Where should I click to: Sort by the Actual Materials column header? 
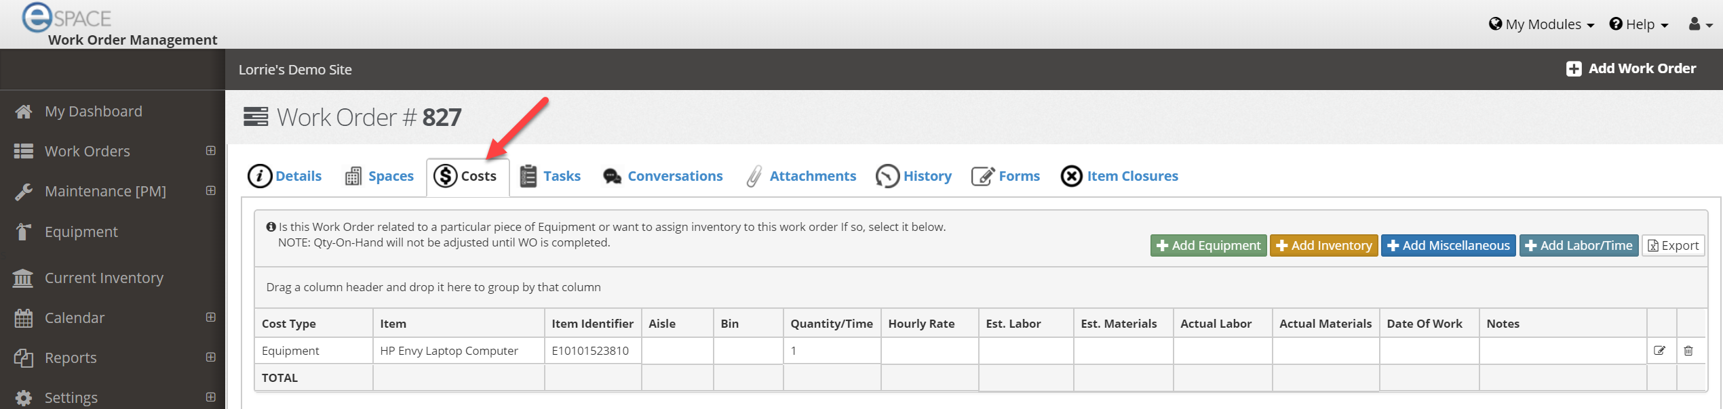[1325, 324]
